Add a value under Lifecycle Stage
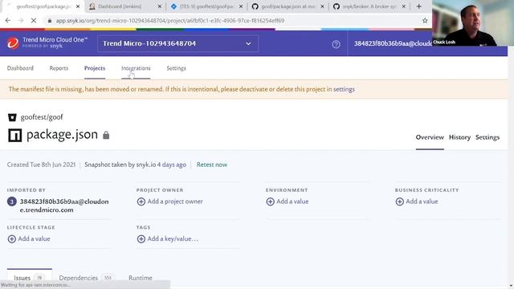Image resolution: width=514 pixels, height=289 pixels. click(34, 239)
